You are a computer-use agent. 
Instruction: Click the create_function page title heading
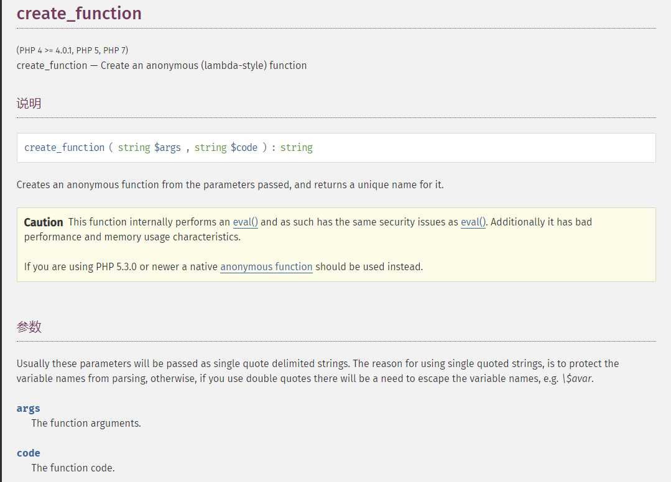point(79,13)
